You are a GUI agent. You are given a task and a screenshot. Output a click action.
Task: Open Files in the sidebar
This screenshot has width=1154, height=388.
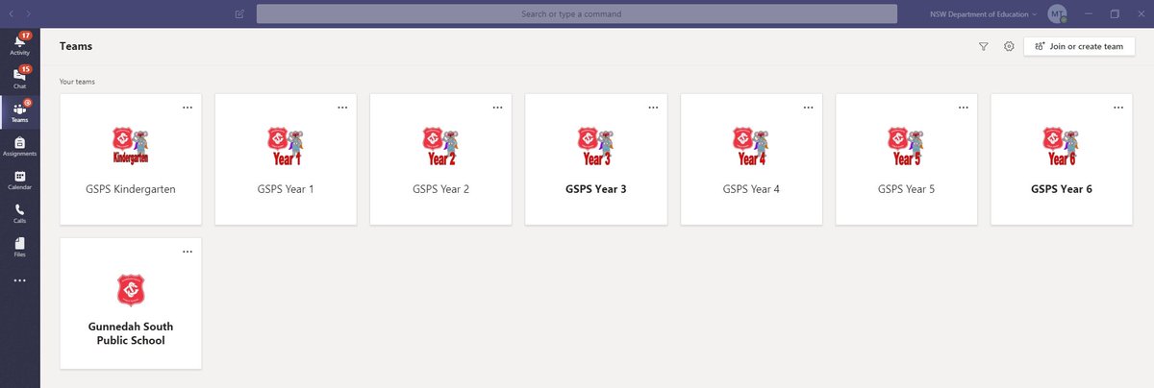(x=19, y=247)
